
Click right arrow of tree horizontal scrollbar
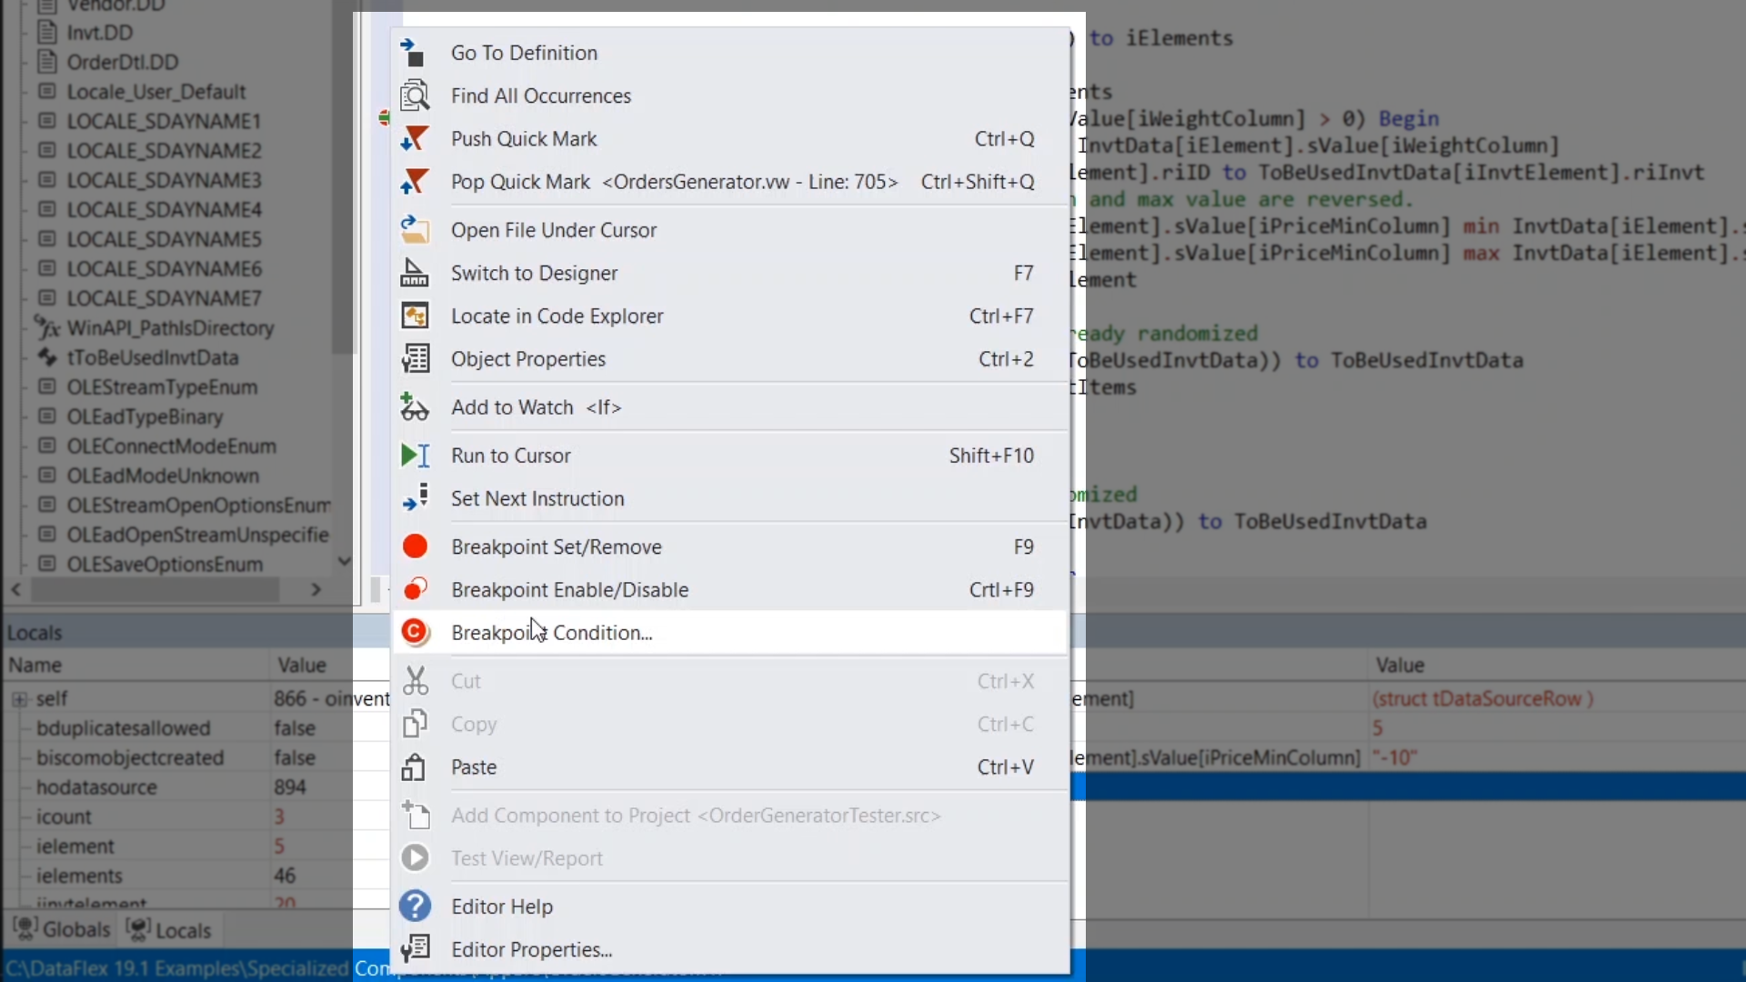tap(316, 590)
